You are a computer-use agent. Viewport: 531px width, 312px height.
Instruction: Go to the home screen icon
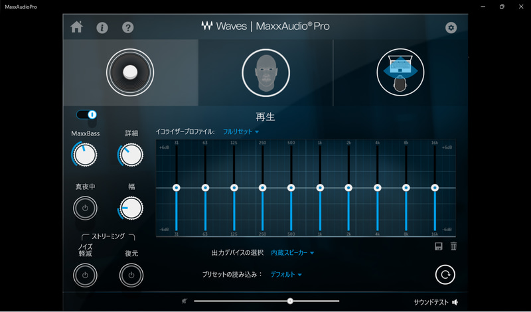pyautogui.click(x=76, y=27)
